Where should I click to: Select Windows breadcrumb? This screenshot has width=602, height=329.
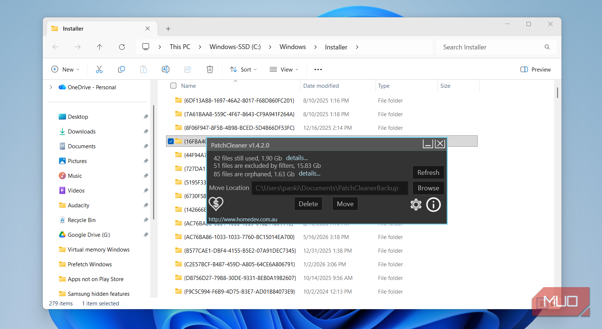293,47
